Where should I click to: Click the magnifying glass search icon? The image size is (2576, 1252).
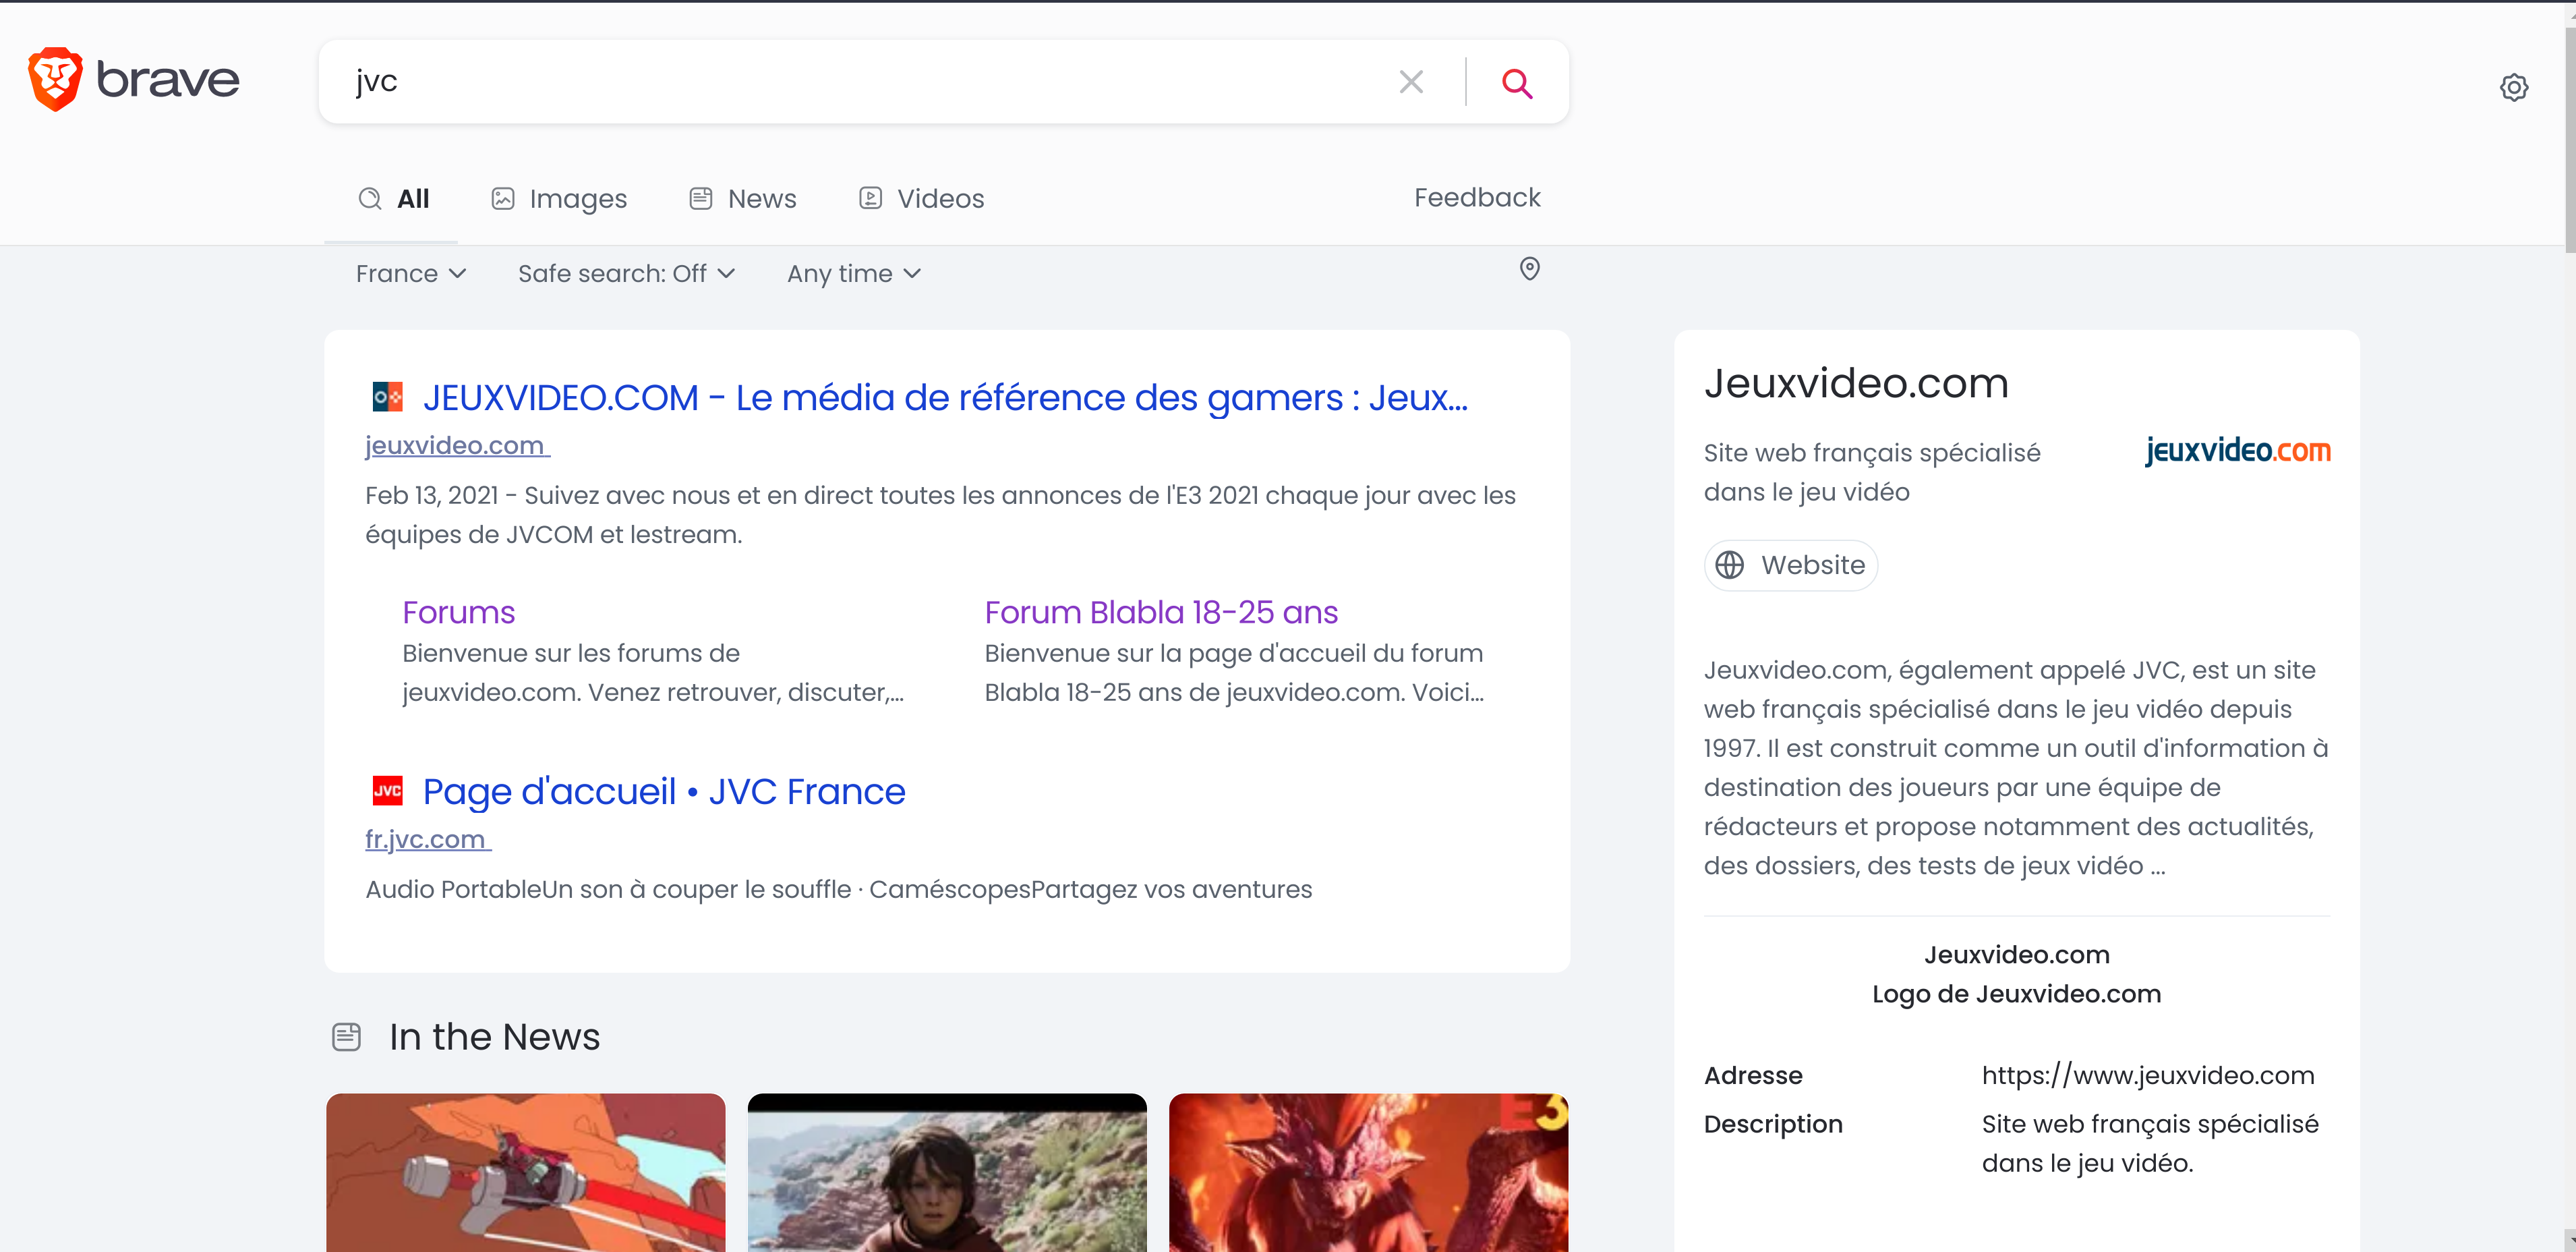[1516, 83]
